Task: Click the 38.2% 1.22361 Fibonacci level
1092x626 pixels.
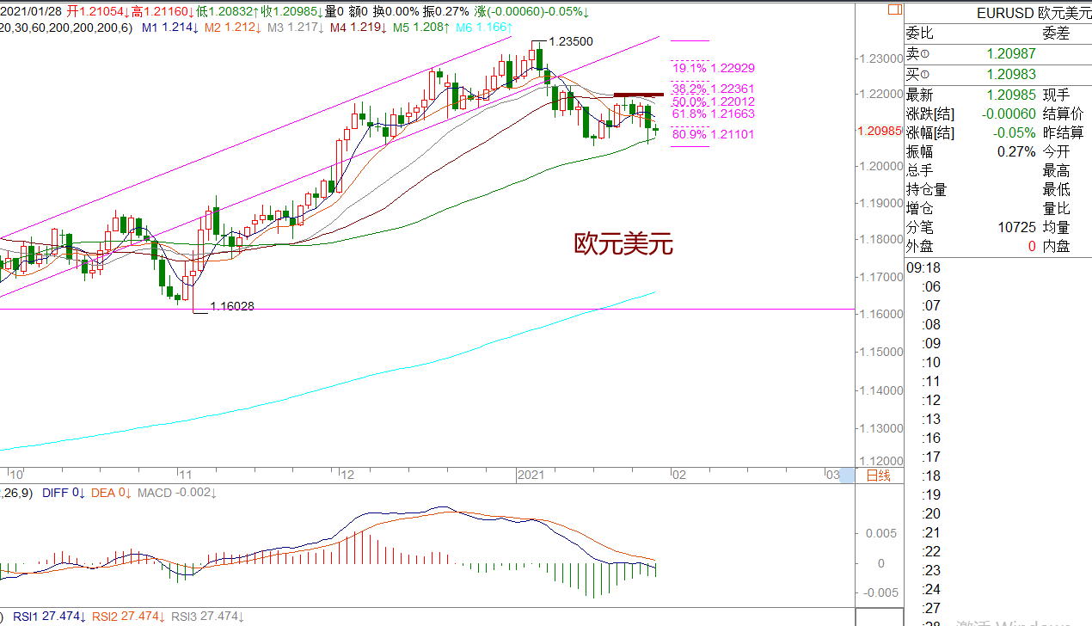Action: click(x=714, y=89)
